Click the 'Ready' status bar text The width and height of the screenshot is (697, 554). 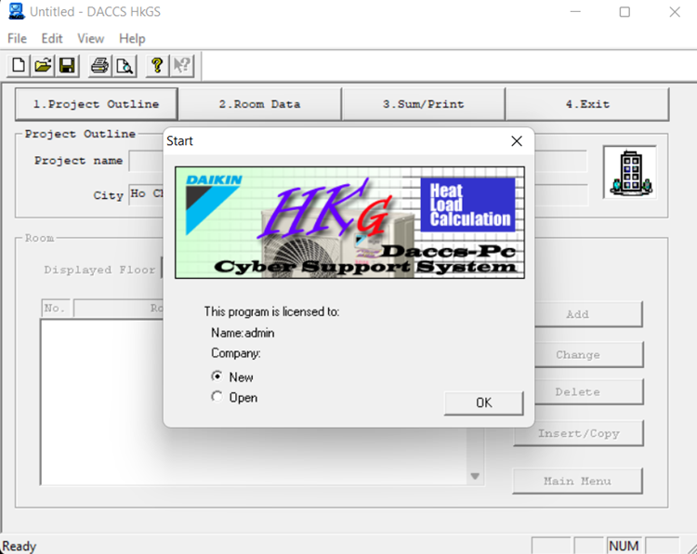point(20,546)
